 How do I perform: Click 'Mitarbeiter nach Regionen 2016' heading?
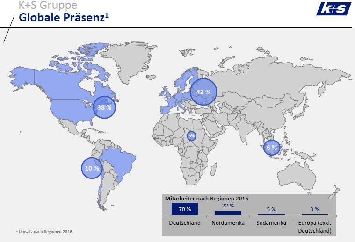click(x=207, y=199)
